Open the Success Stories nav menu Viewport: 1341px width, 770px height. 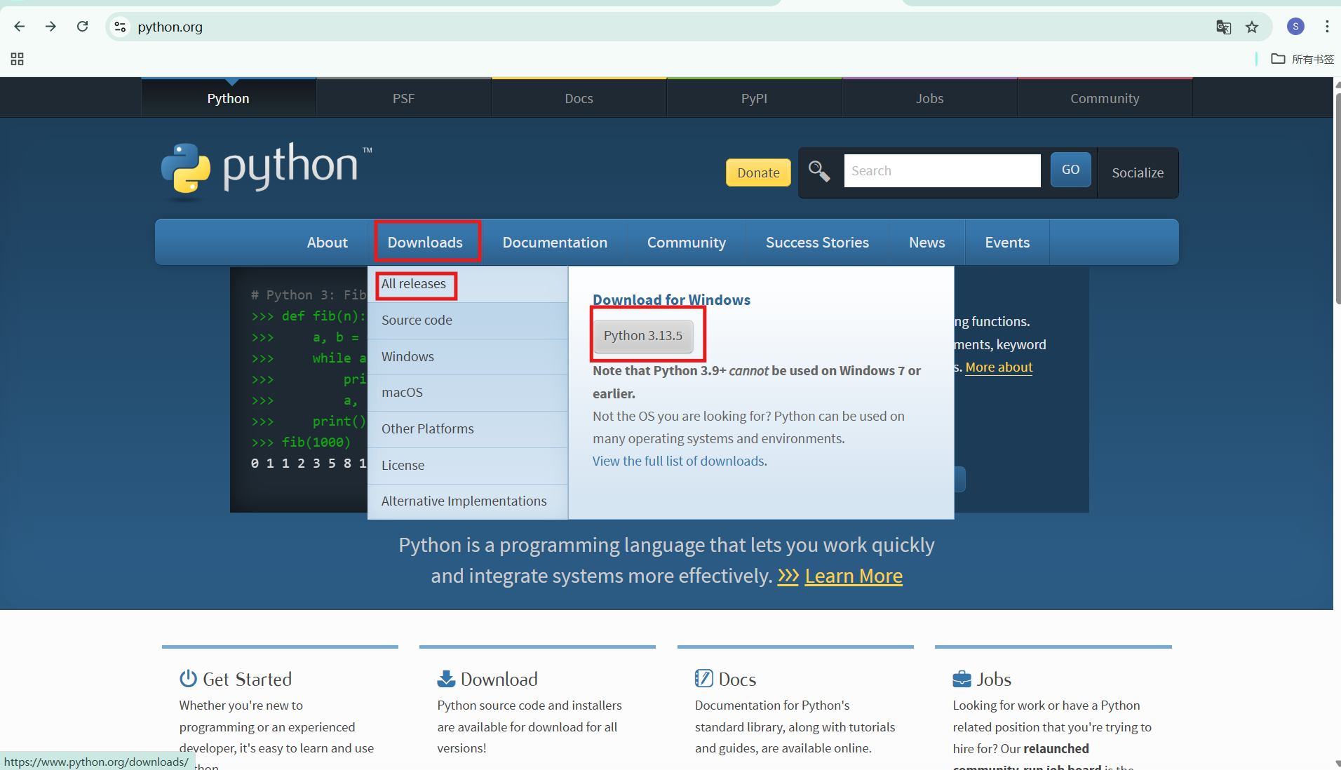(817, 242)
